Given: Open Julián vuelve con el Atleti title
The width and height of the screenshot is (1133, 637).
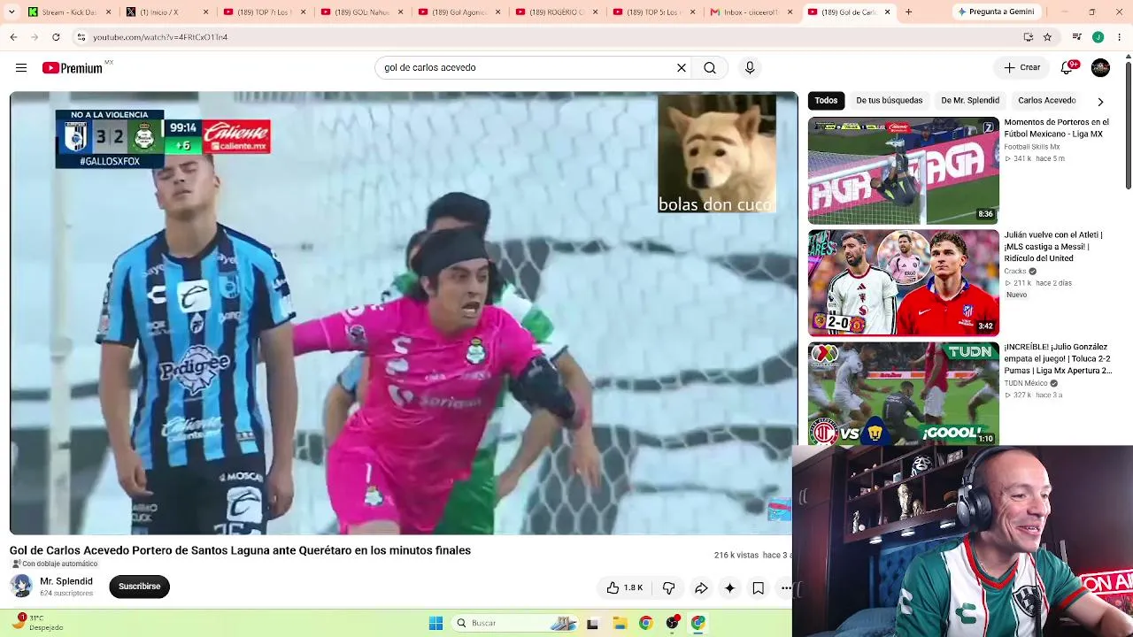Looking at the screenshot, I should pos(1053,247).
